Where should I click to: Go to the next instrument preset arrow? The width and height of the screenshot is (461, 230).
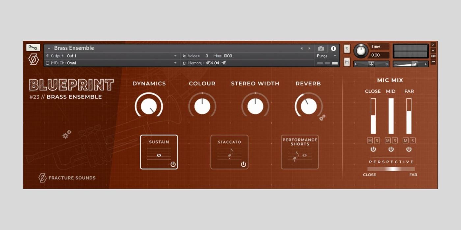coord(309,49)
